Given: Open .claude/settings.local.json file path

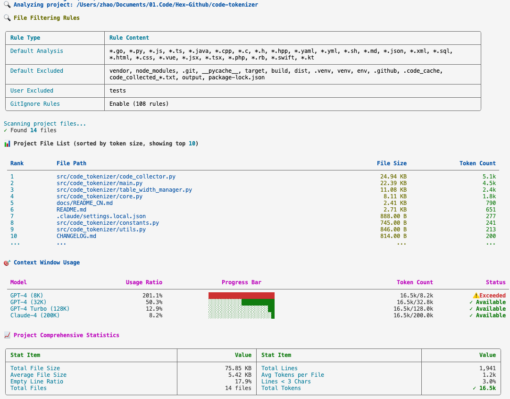Looking at the screenshot, I should tap(101, 216).
